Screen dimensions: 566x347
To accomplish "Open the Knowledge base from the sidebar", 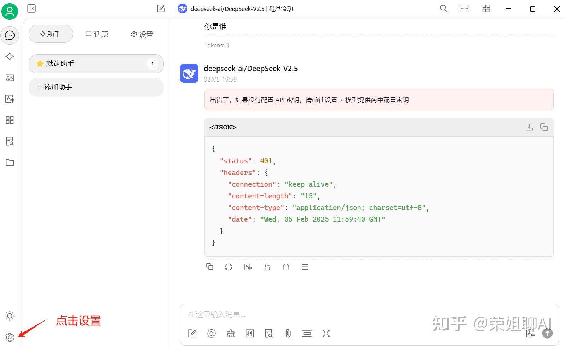I will tap(10, 141).
